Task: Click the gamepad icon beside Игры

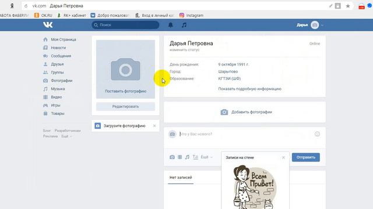Action: [45, 105]
